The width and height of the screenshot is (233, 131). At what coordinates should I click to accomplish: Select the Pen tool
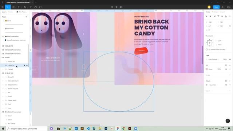[25, 7]
